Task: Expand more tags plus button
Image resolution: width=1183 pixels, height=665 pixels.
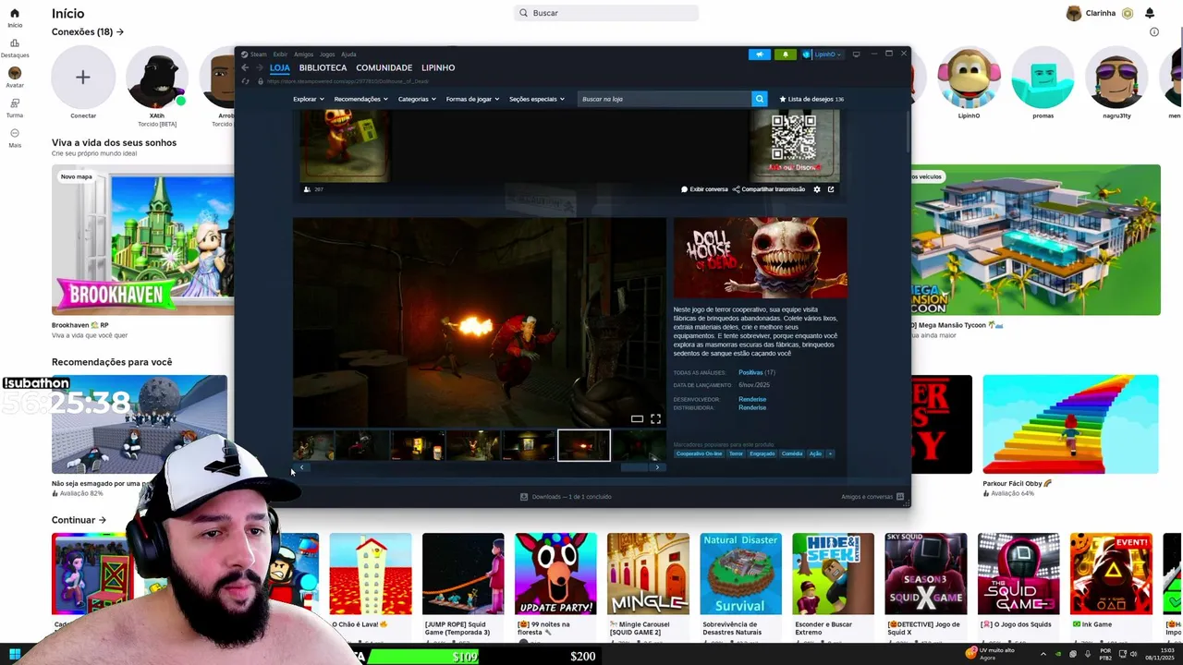Action: pyautogui.click(x=830, y=453)
